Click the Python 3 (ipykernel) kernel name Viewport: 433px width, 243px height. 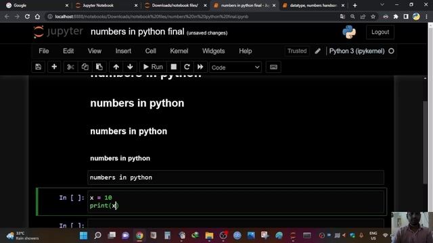(x=357, y=51)
